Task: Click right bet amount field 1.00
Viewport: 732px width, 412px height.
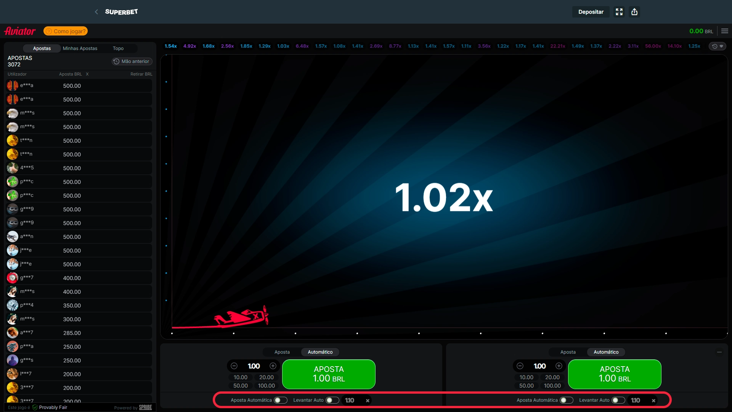Action: tap(539, 366)
